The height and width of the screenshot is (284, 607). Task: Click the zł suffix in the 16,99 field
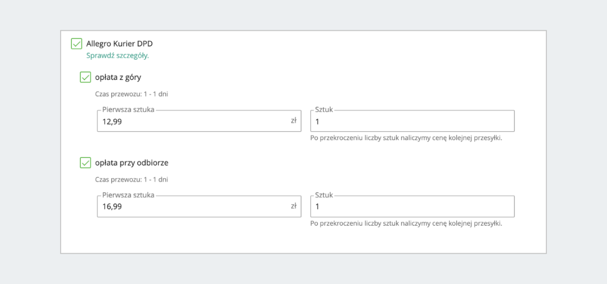click(293, 207)
